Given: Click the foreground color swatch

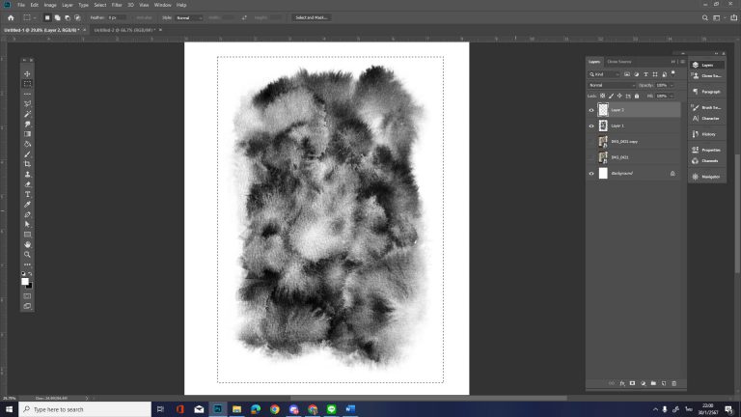Looking at the screenshot, I should click(25, 281).
